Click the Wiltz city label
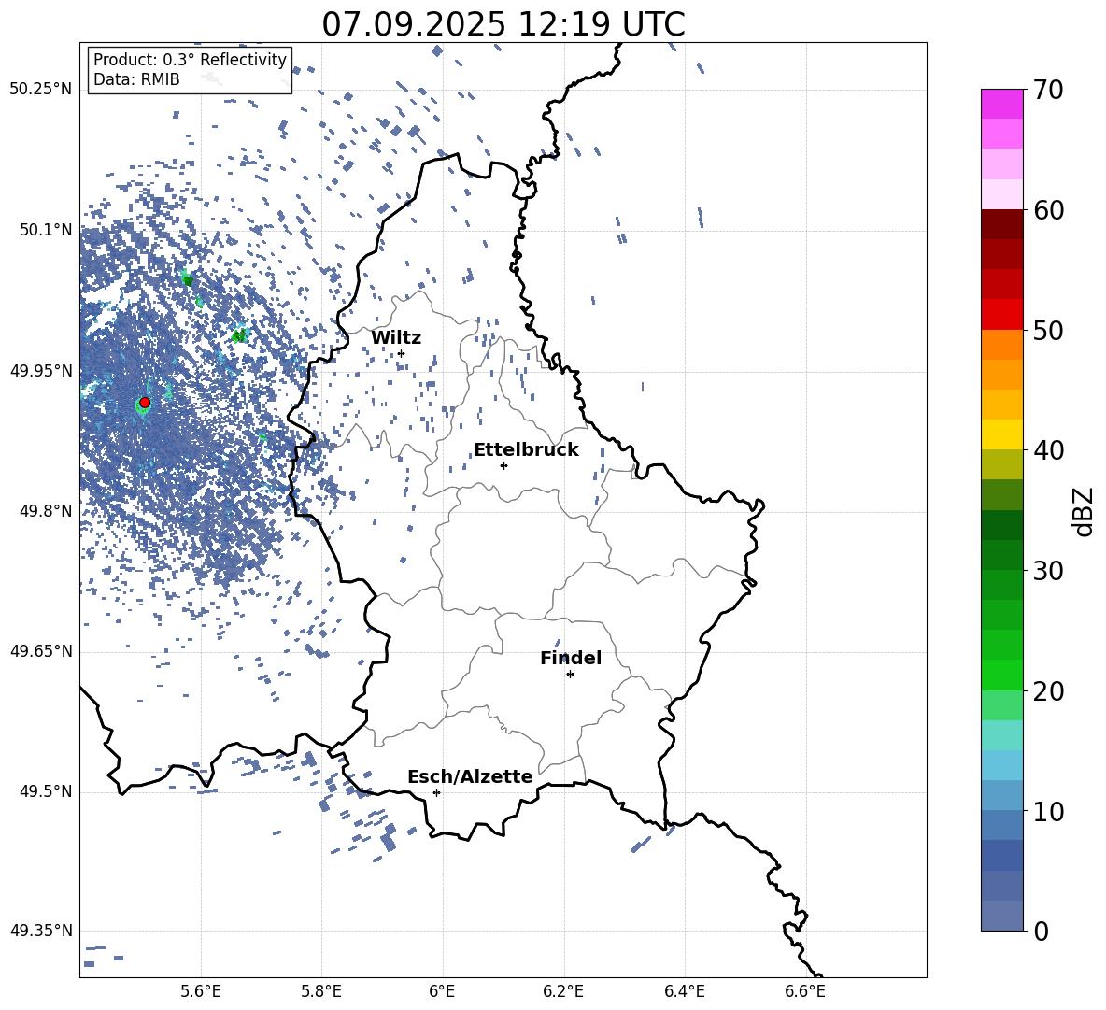The width and height of the screenshot is (1106, 1010). 396,338
